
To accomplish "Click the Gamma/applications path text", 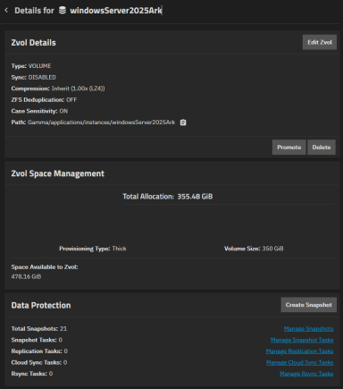I will coord(101,123).
